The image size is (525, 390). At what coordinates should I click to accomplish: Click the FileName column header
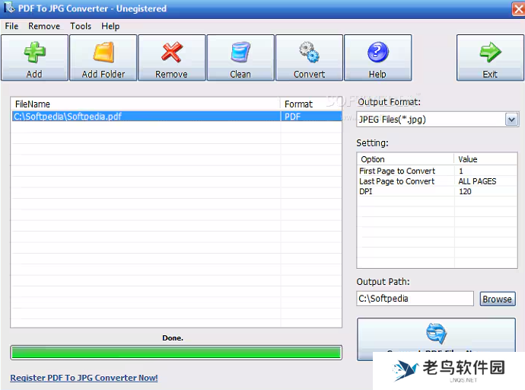[x=145, y=104]
